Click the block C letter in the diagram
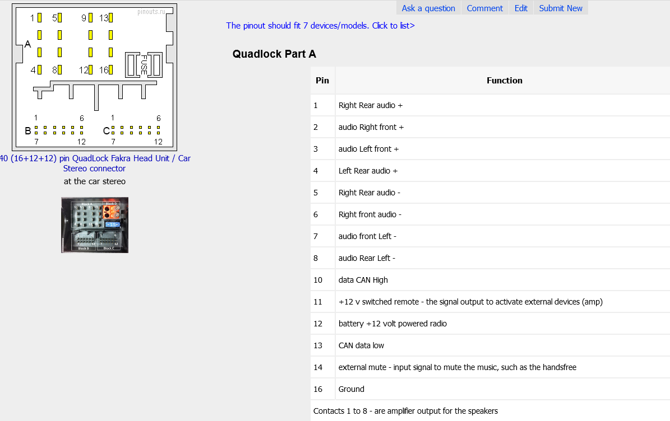The width and height of the screenshot is (670, 421). coord(107,131)
